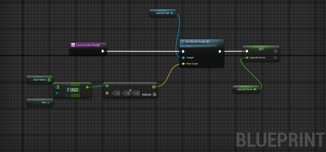Click the FIND node green output pin
The width and height of the screenshot is (326, 152).
coord(88,87)
